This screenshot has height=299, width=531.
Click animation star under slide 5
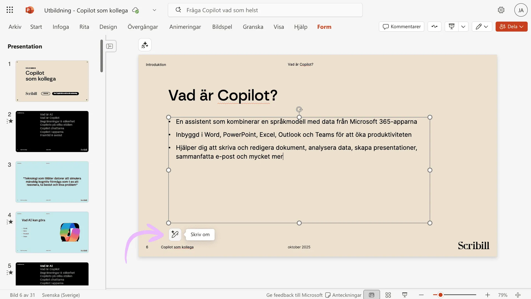tap(10, 272)
